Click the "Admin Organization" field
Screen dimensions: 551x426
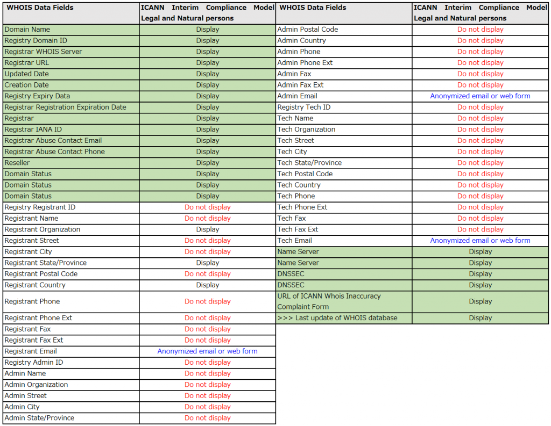[x=71, y=385]
